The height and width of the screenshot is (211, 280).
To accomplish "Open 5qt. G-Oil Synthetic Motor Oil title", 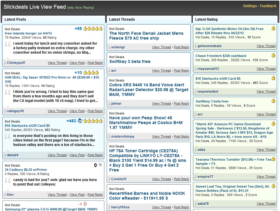I will pos(229,31).
